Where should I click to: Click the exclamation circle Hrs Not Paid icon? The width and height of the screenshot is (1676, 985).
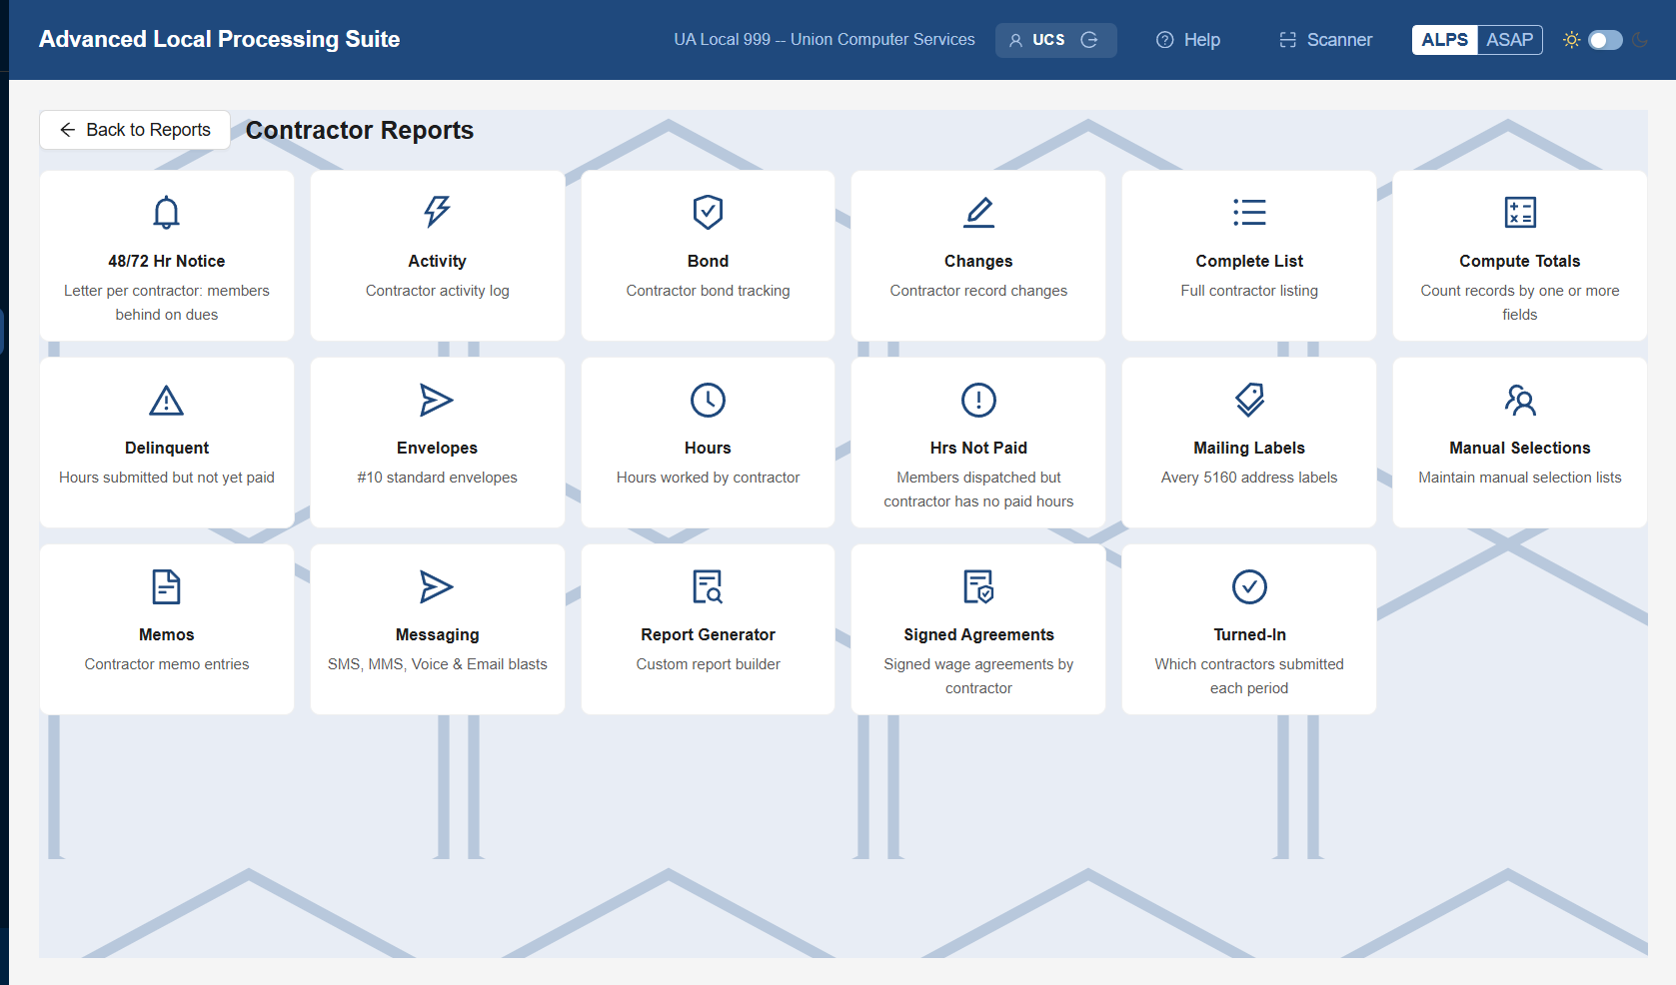pos(978,400)
